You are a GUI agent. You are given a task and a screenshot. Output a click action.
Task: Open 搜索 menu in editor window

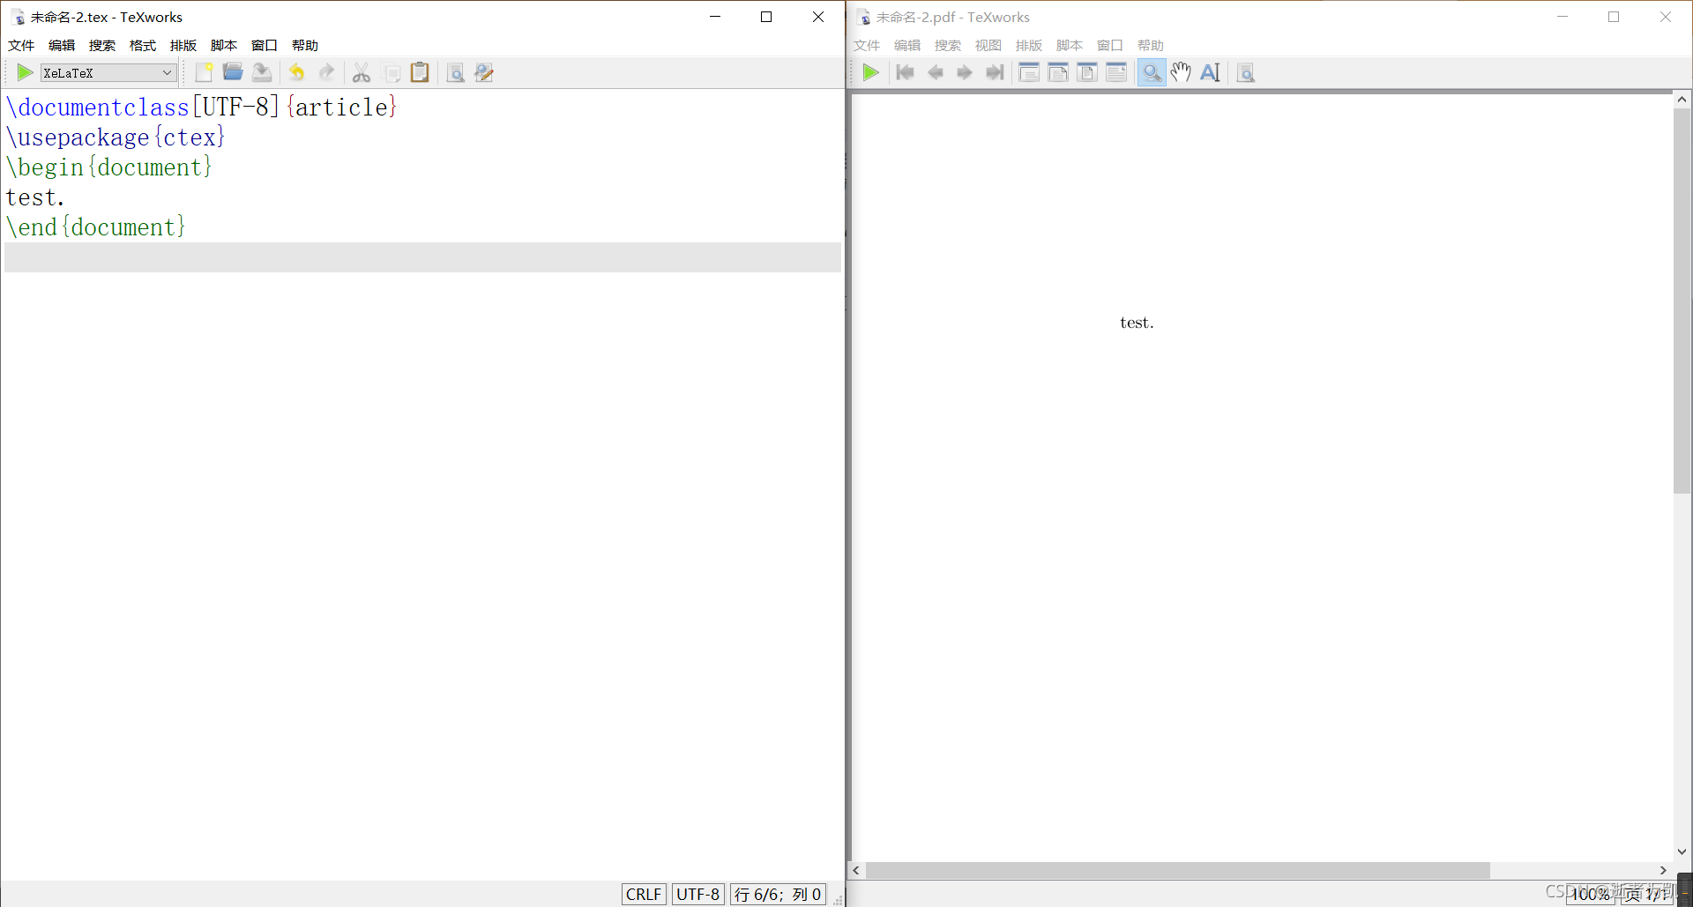click(102, 45)
